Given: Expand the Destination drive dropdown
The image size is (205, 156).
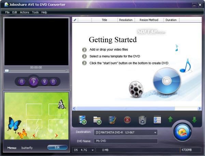Looking at the screenshot, I should pos(155,132).
